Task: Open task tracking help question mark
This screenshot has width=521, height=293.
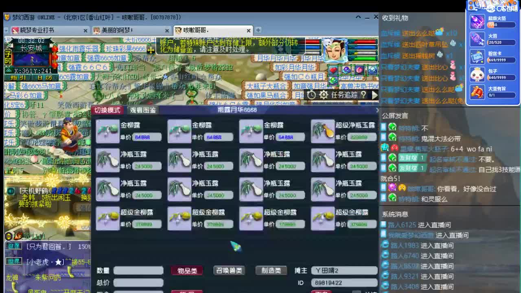Action: [x=363, y=95]
